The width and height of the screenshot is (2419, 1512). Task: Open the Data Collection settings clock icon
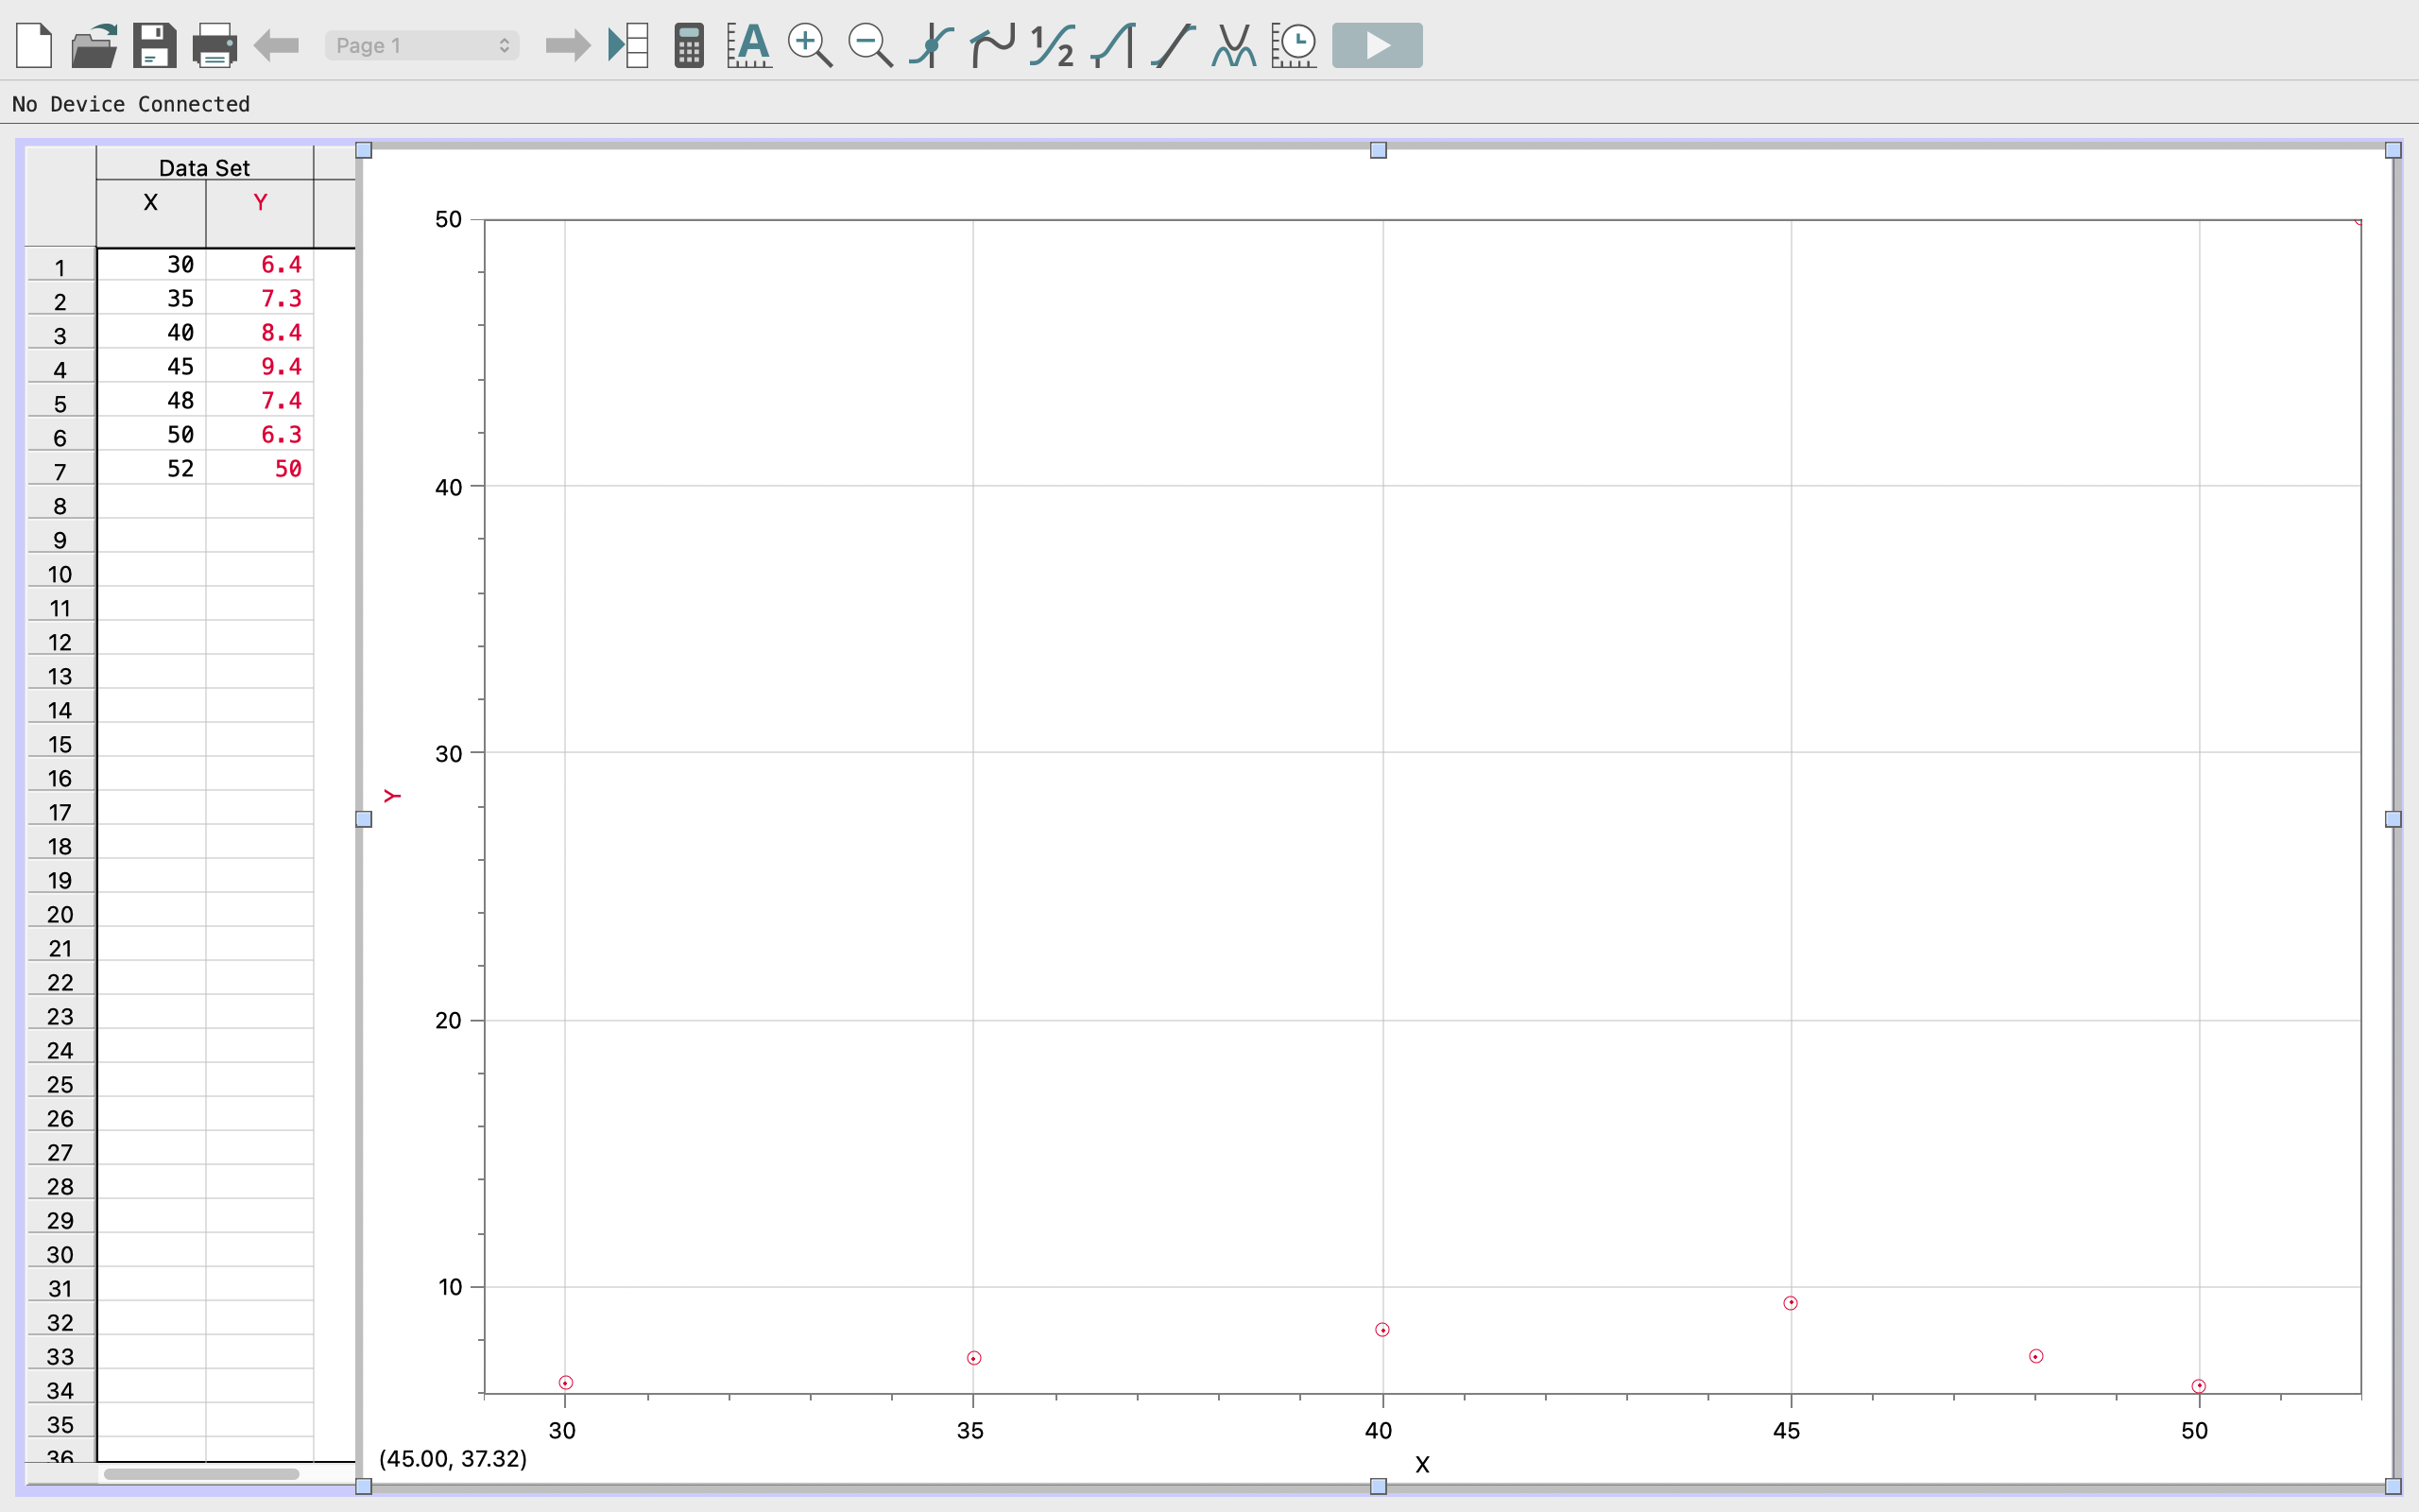click(x=1295, y=45)
